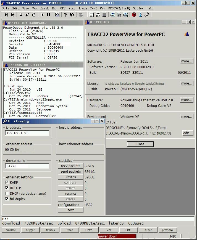Image resolution: width=197 pixels, height=240 pixels.
Task: Click the power down status field
Action: pos(117,236)
